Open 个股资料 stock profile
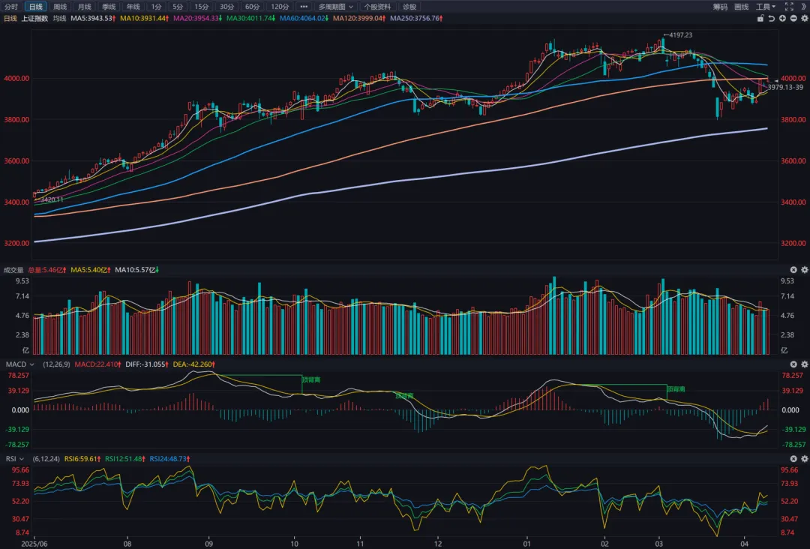This screenshot has height=549, width=810. 377,7
